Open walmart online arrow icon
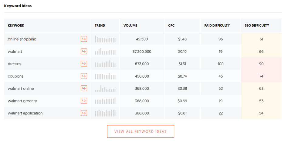This screenshot has width=285, height=142. (84, 88)
